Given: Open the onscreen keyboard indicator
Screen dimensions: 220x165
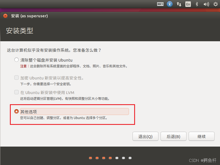Looking at the screenshot, I should 160,4.
